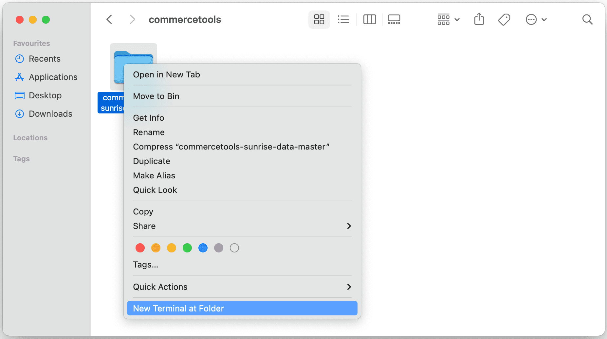Switch to icon view in the toolbar
This screenshot has width=607, height=339.
[x=319, y=20]
